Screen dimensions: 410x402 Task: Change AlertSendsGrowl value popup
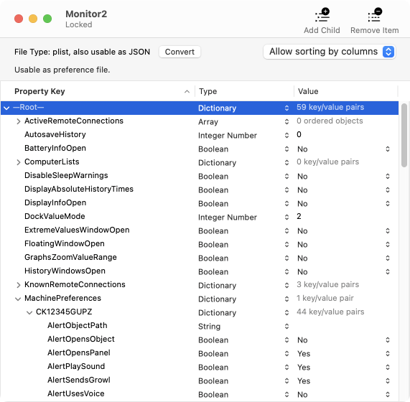coord(388,380)
